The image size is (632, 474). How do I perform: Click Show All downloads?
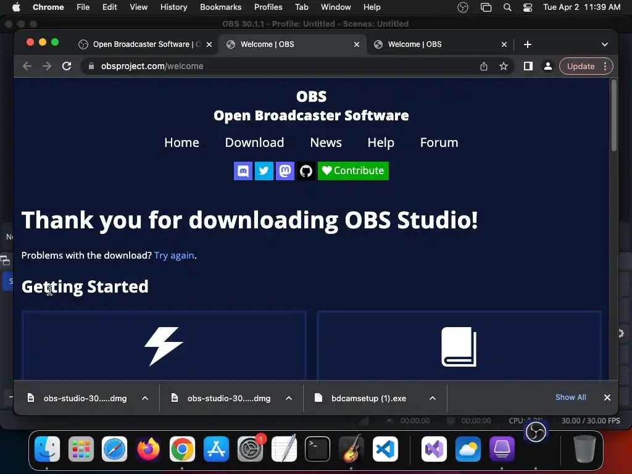point(570,397)
